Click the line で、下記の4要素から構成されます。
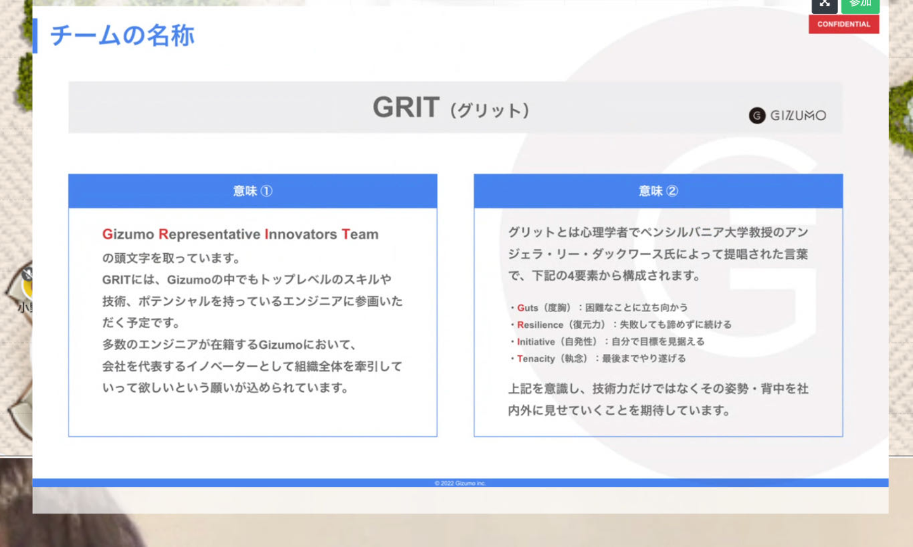Image resolution: width=913 pixels, height=547 pixels. [605, 275]
